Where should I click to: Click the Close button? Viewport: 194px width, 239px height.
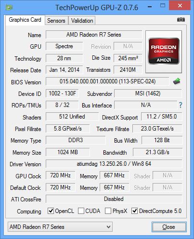169,227
